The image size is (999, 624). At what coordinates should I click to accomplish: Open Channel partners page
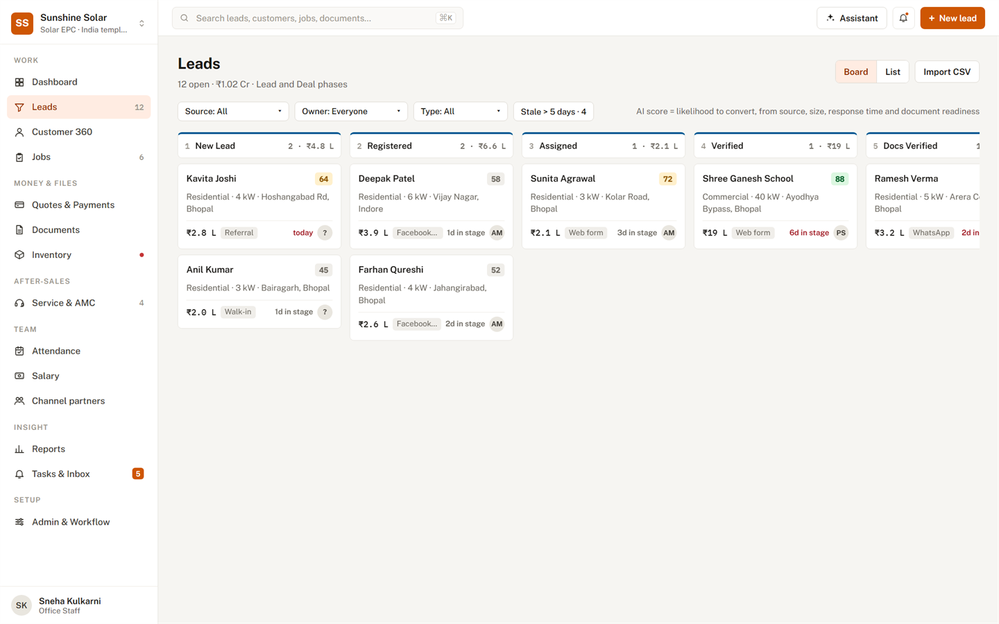[x=78, y=401]
